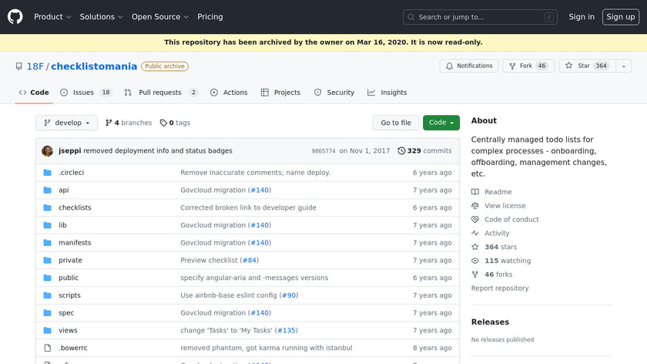The image size is (647, 364).
Task: Open the .circleci folder icon
Action: [x=48, y=172]
